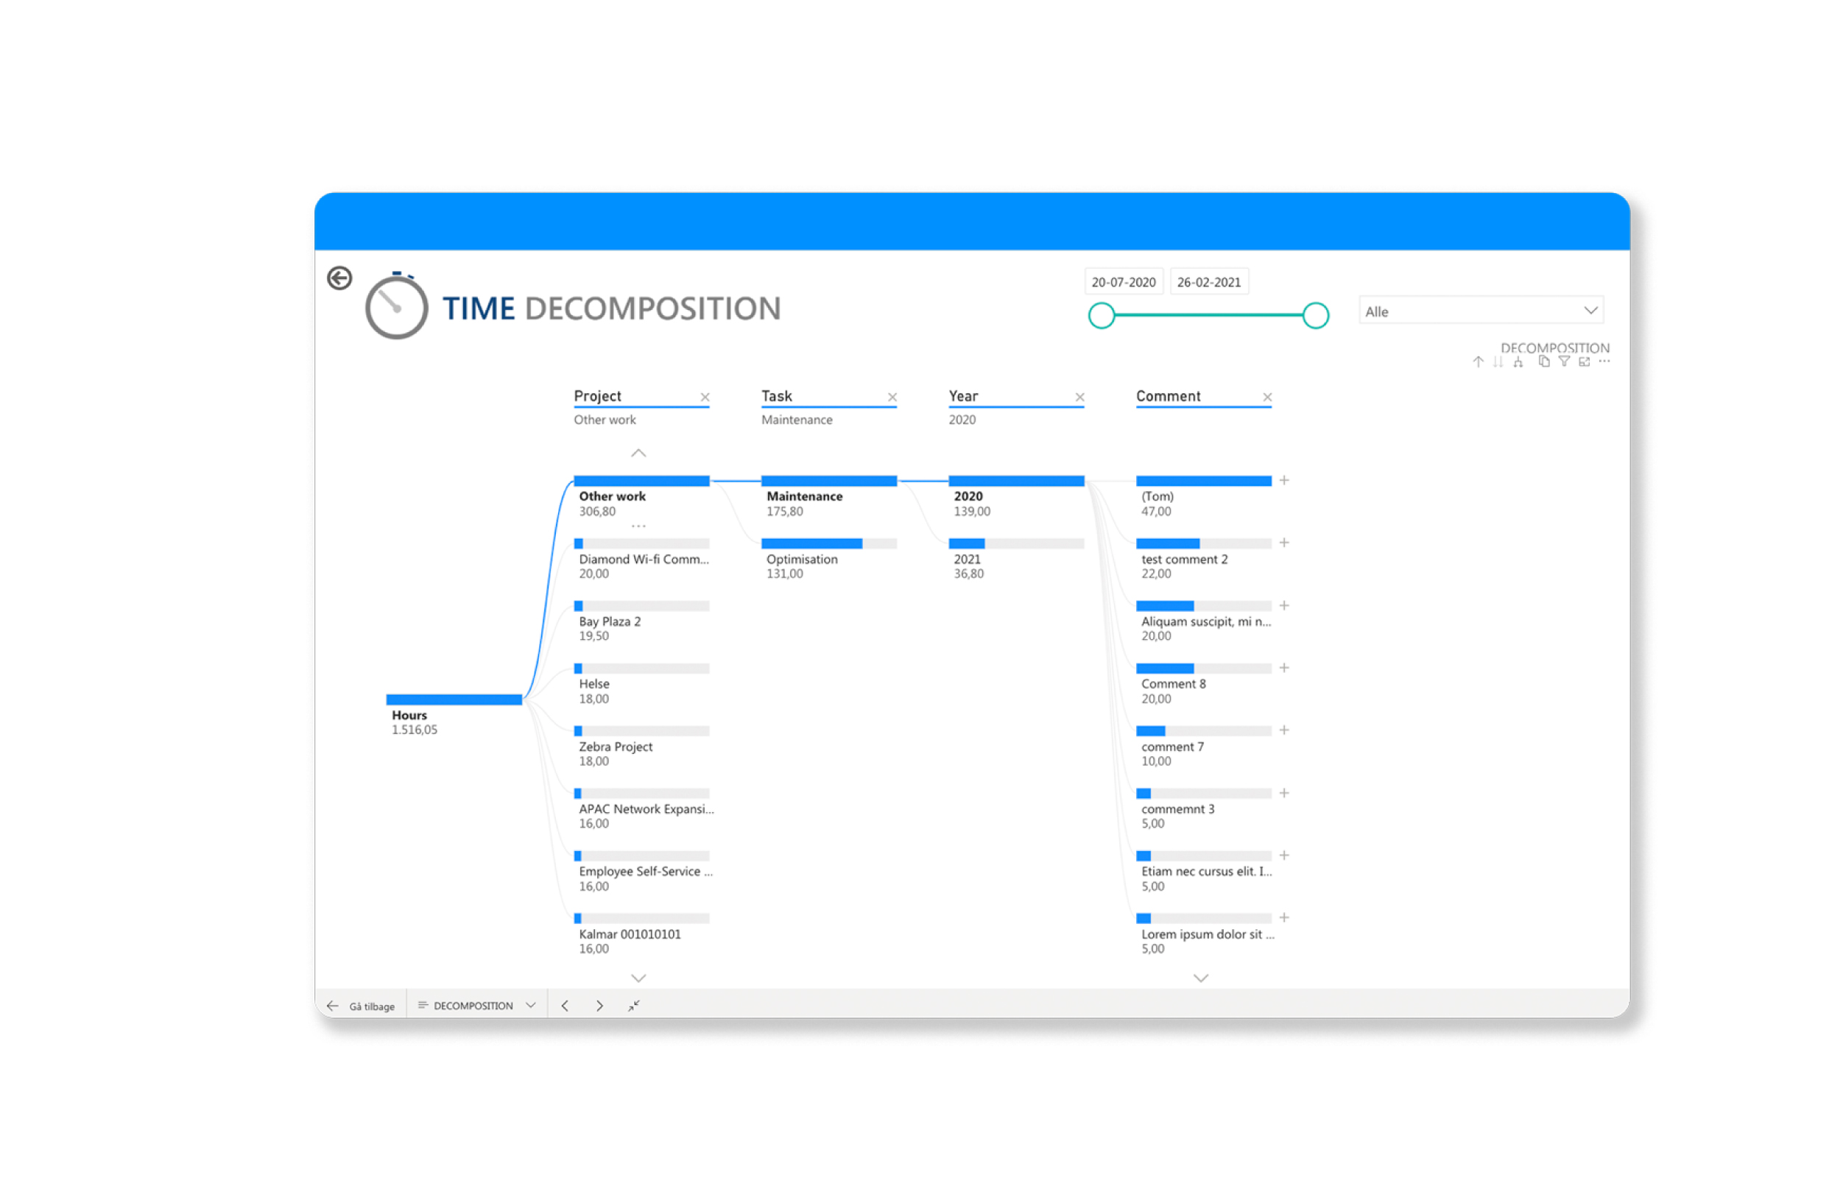Image resolution: width=1846 pixels, height=1178 pixels.
Task: Click exit fullscreen shrink icon
Action: (633, 1006)
